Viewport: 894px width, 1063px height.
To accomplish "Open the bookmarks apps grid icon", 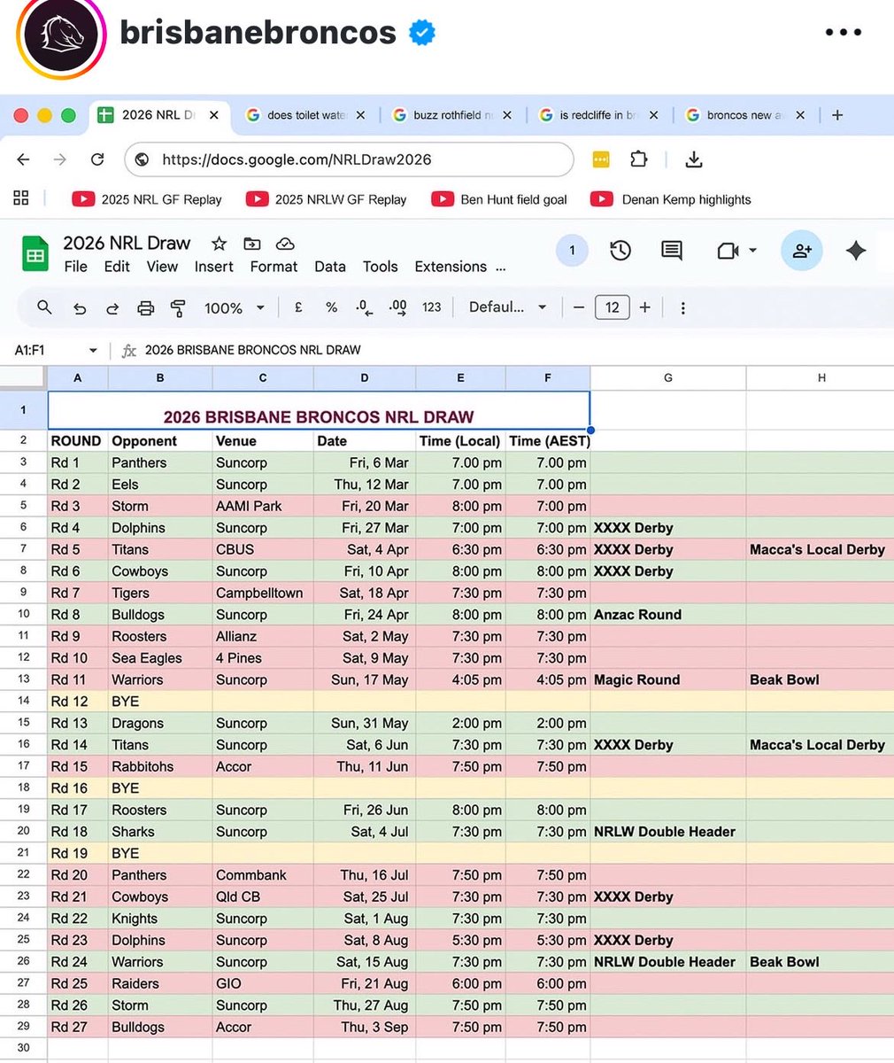I will [x=21, y=198].
